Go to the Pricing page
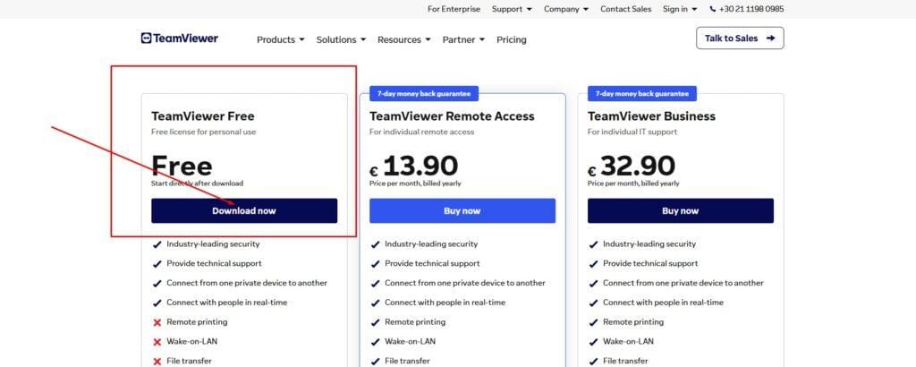Viewport: 916px width, 367px height. (512, 39)
